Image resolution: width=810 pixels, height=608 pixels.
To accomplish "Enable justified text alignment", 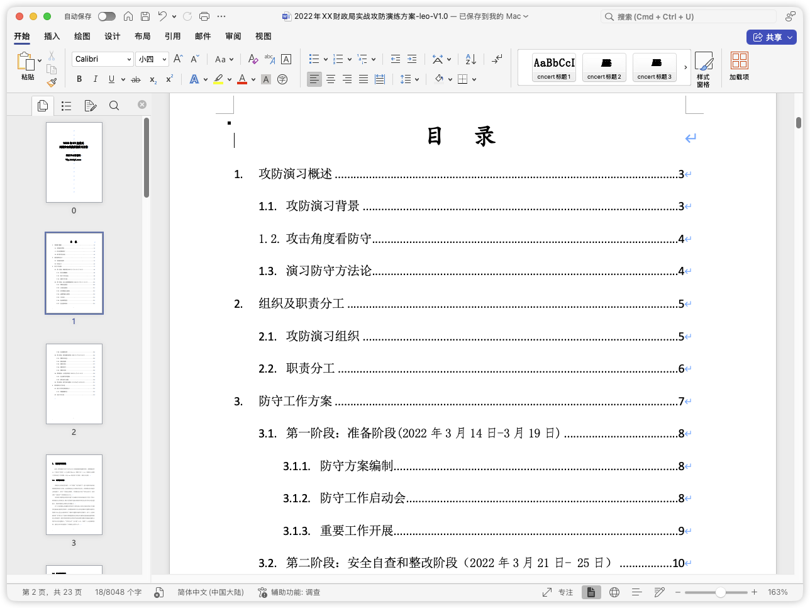I will click(x=363, y=79).
